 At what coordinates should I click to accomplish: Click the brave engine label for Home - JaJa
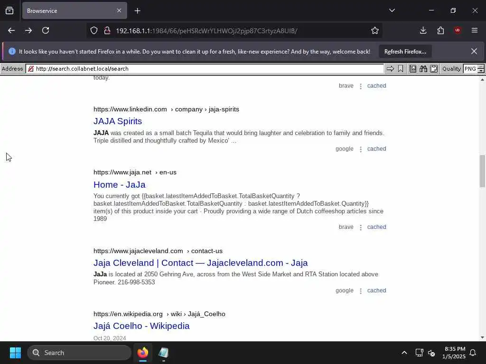346,227
